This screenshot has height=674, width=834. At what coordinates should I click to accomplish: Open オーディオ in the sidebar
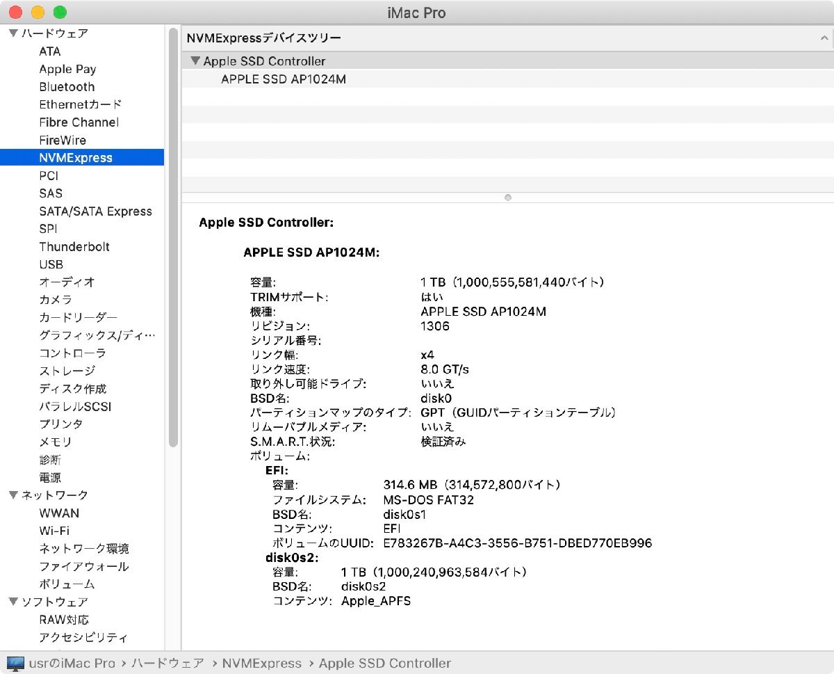click(67, 282)
